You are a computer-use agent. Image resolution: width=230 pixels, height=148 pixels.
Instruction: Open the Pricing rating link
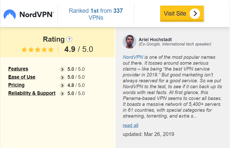click(16, 85)
